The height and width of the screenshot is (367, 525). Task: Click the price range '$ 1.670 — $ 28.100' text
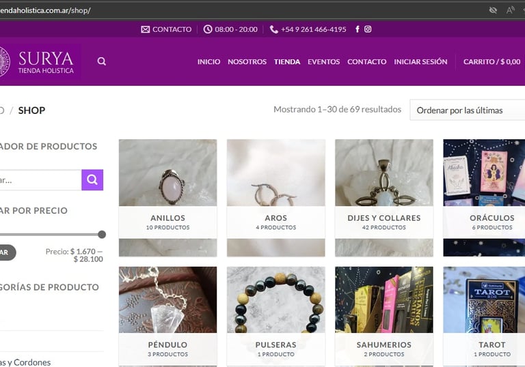86,255
